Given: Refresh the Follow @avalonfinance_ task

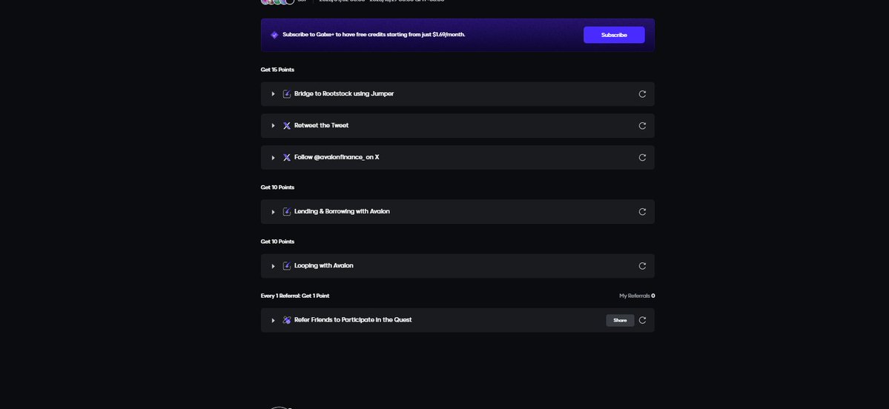Looking at the screenshot, I should click(642, 158).
